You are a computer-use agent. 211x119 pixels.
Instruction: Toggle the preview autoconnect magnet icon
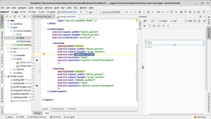coord(154,26)
